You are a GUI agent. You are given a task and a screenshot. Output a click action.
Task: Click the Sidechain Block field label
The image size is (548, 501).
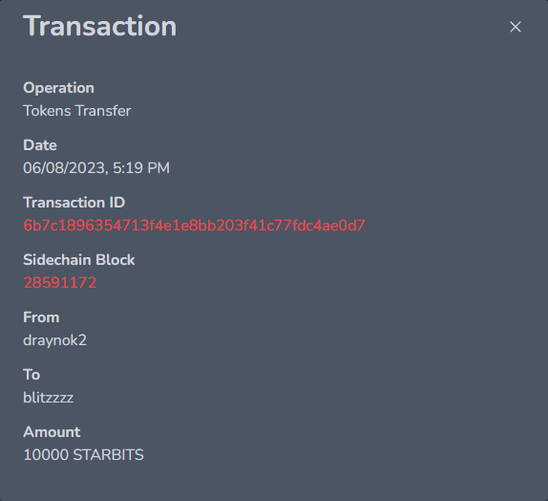[79, 260]
